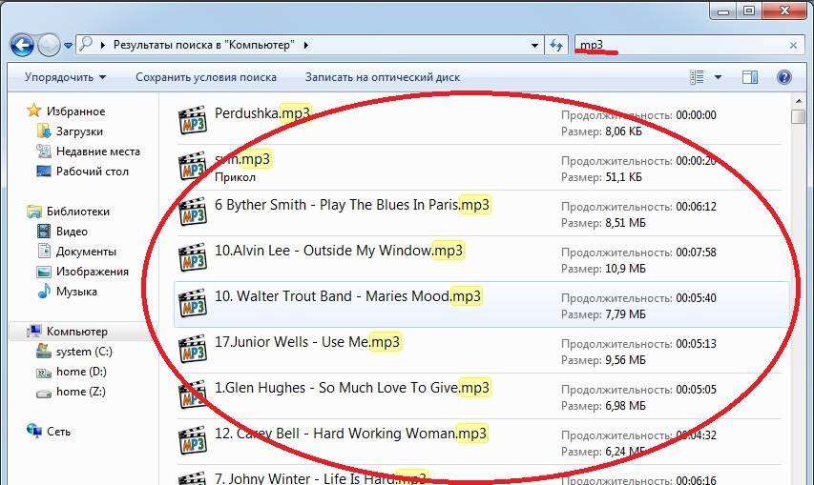The image size is (814, 485).
Task: Open network drive home (Z:)
Action: click(x=81, y=392)
